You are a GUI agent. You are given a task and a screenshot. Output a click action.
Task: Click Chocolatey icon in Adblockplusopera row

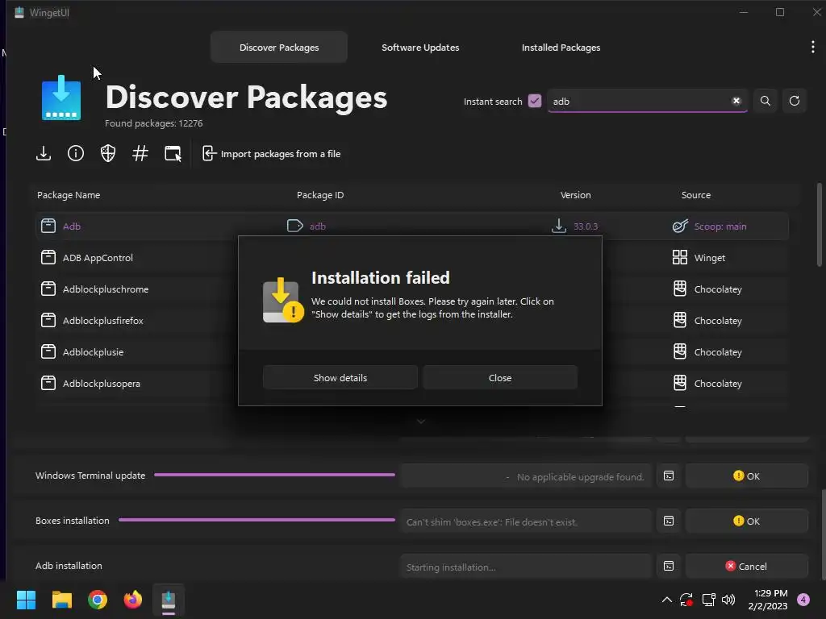pos(680,383)
